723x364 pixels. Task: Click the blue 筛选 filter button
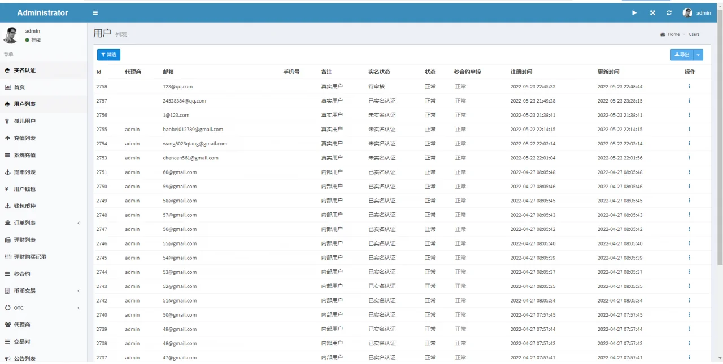click(108, 55)
